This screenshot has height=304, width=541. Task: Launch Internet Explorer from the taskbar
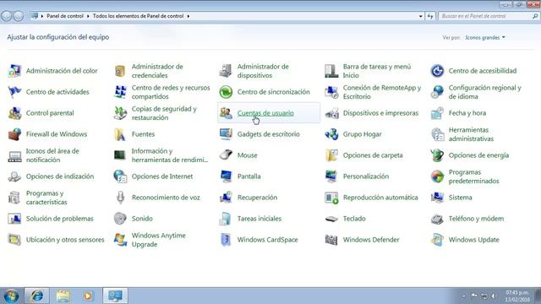(36, 296)
